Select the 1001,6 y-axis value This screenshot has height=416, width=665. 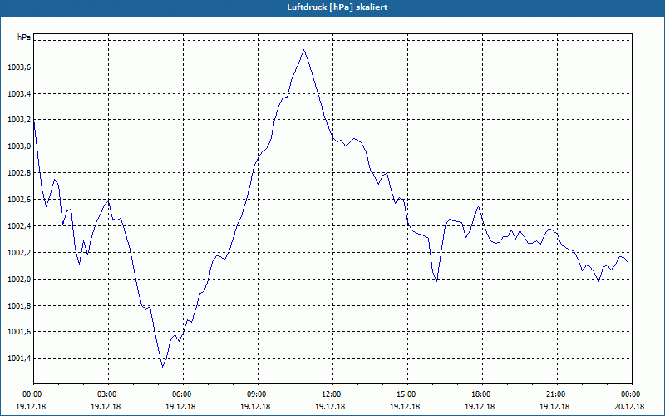[x=19, y=332]
